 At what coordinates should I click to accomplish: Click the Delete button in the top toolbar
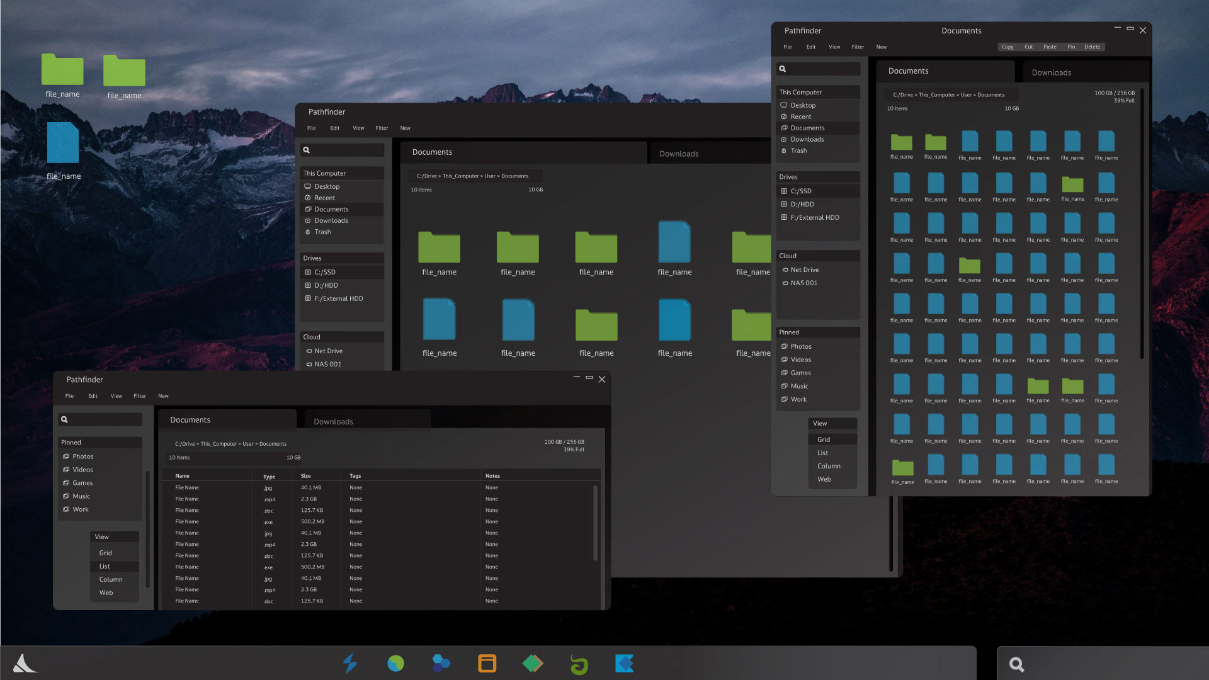(1092, 47)
